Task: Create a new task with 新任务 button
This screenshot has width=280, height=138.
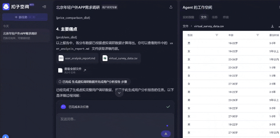Action: tap(25, 17)
